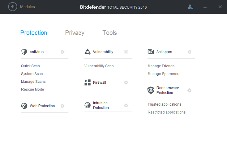Run the Vulnerability Scan
This screenshot has width=227, height=151.
(99, 66)
